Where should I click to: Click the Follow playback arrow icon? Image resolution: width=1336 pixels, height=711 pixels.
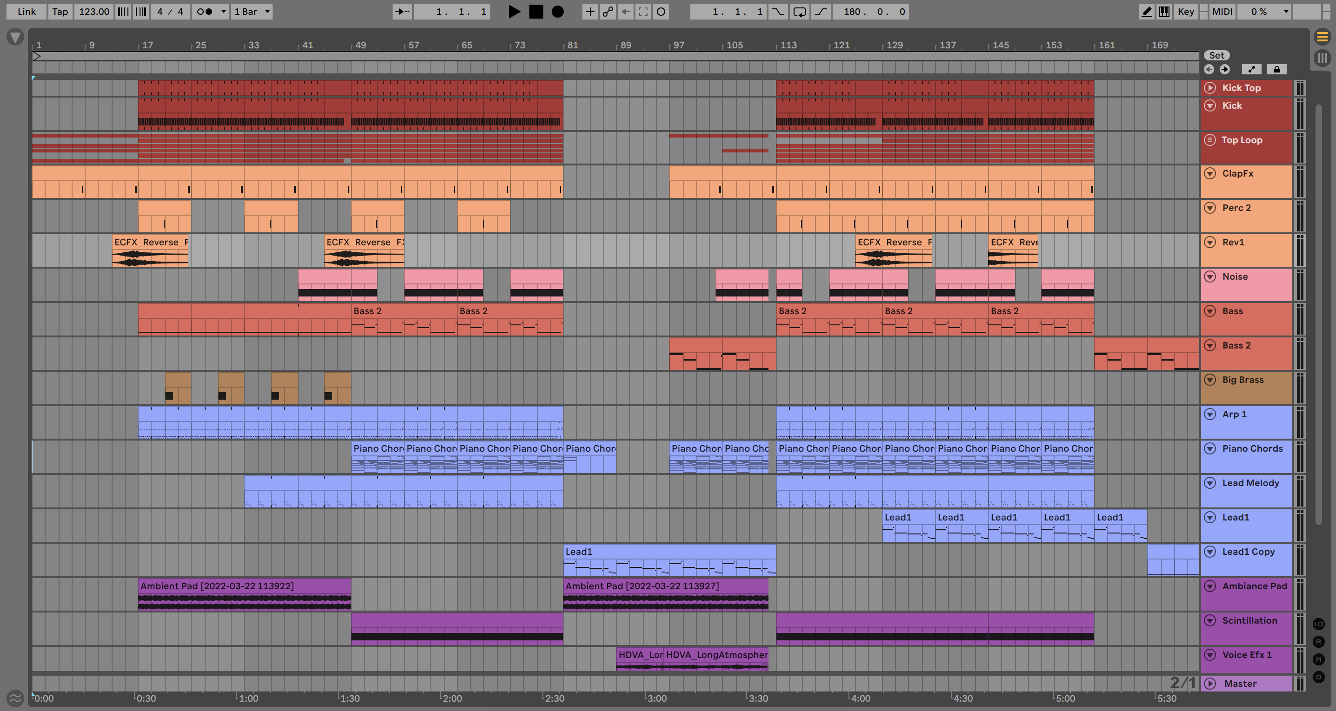click(x=402, y=12)
